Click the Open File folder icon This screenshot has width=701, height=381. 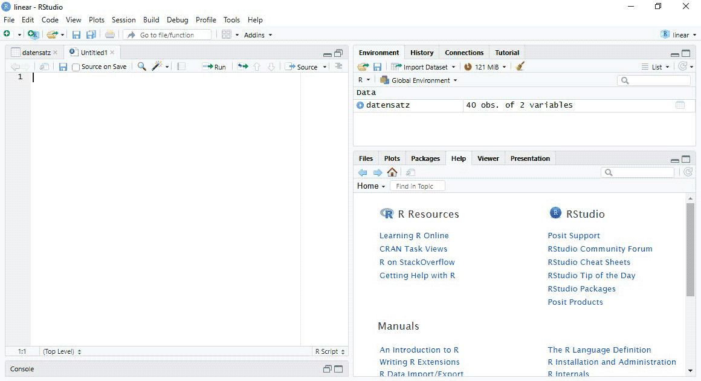point(53,34)
